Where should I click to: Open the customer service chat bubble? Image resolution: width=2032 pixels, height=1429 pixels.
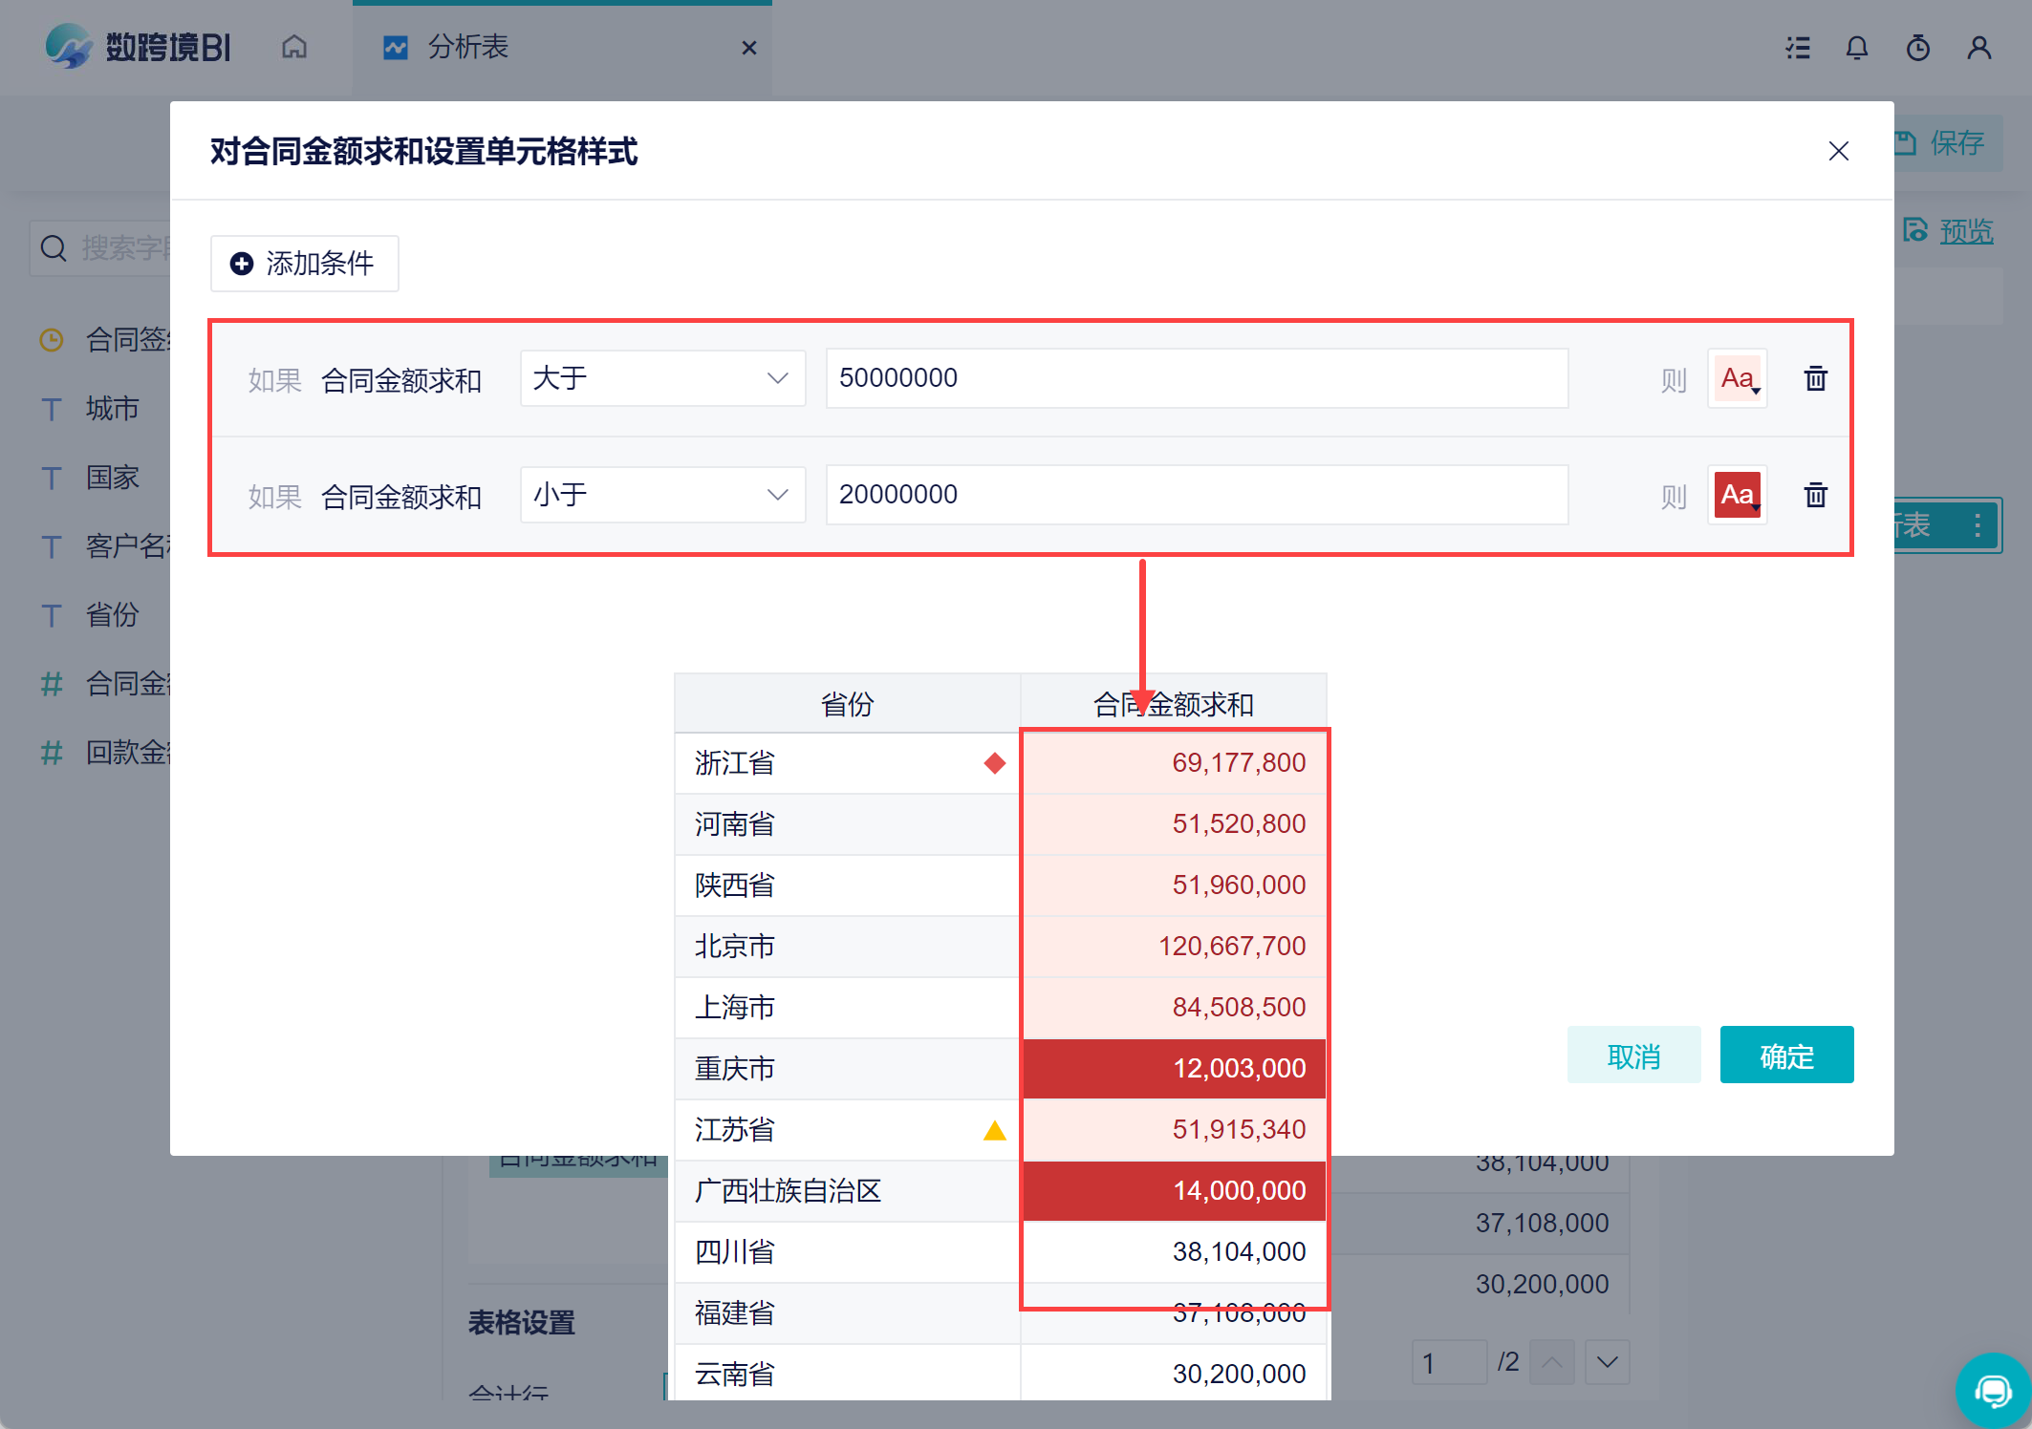pyautogui.click(x=1993, y=1390)
